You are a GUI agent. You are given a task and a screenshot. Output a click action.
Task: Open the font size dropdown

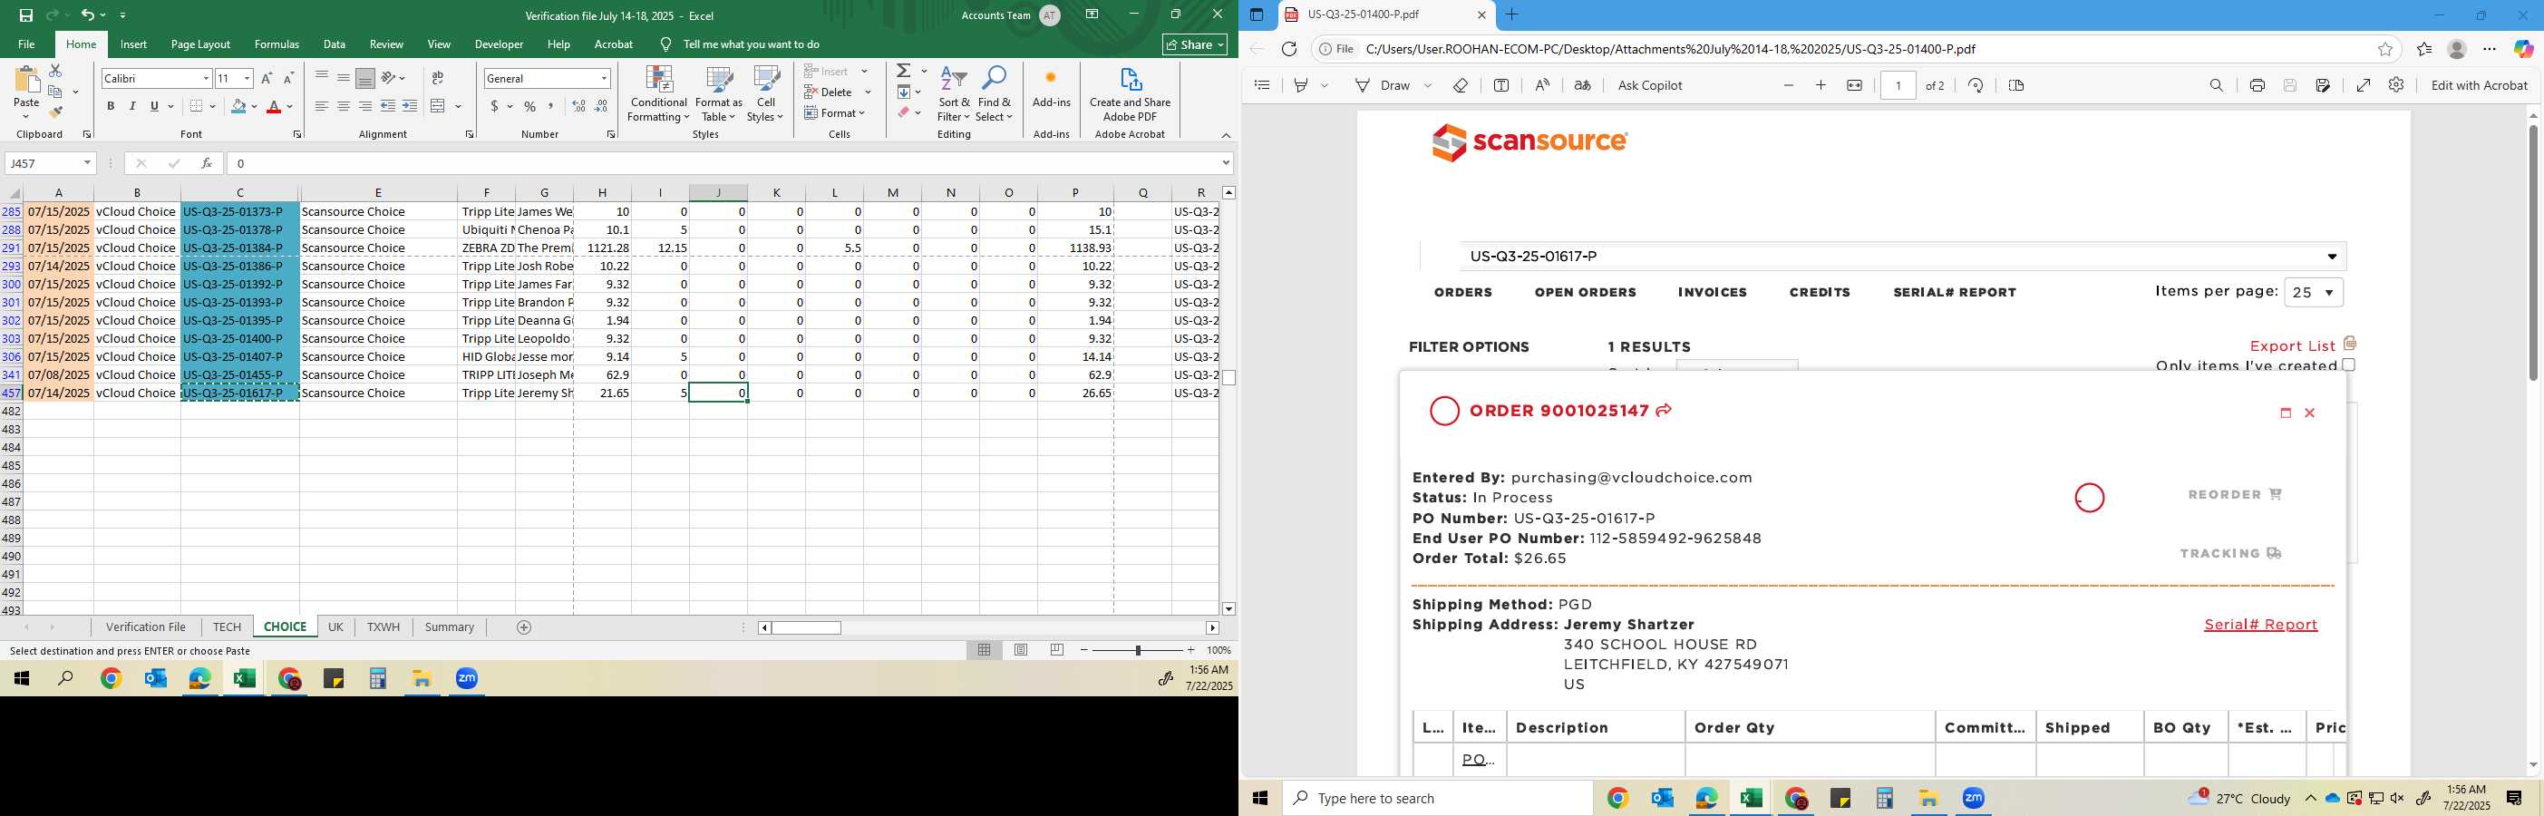point(247,78)
